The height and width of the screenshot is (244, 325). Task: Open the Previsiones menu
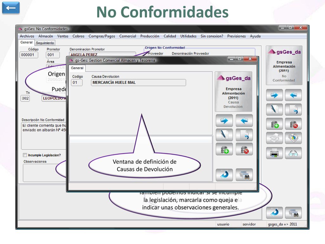click(x=236, y=36)
